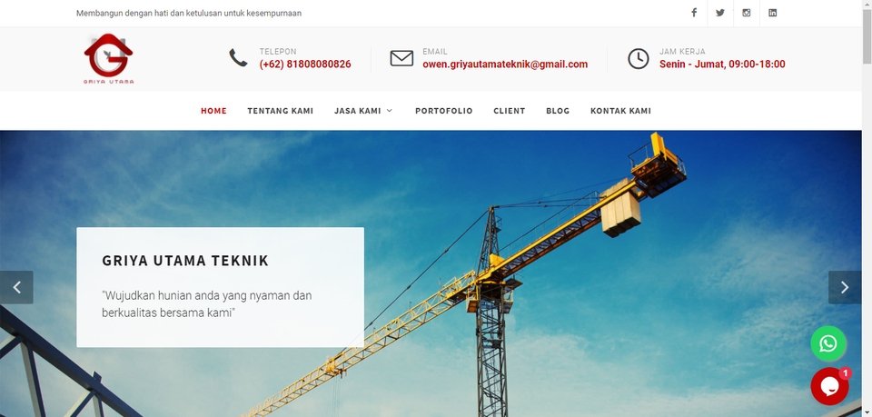Go to the next slider image
This screenshot has height=417, width=872.
coord(845,287)
